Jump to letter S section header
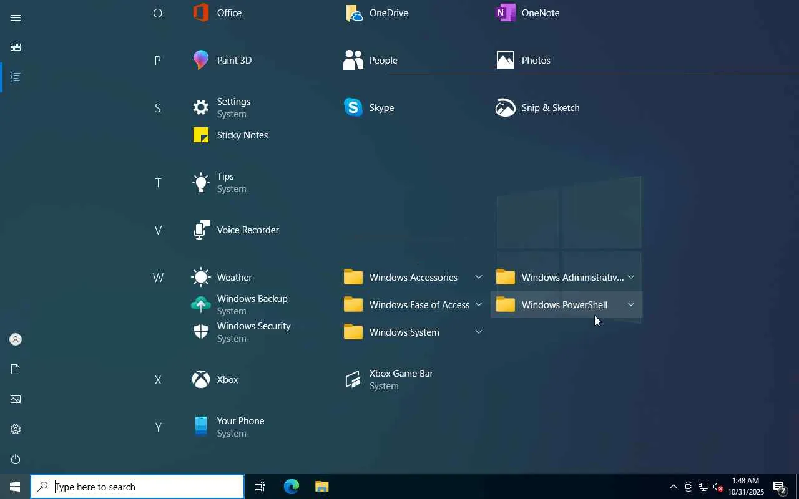 (x=158, y=107)
